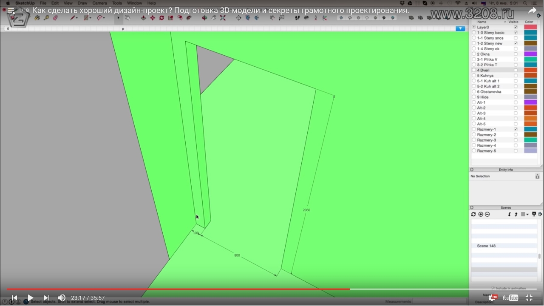Uncheck Razmery-1 layer visibility
Screen dimensions: 544x306
(x=516, y=129)
